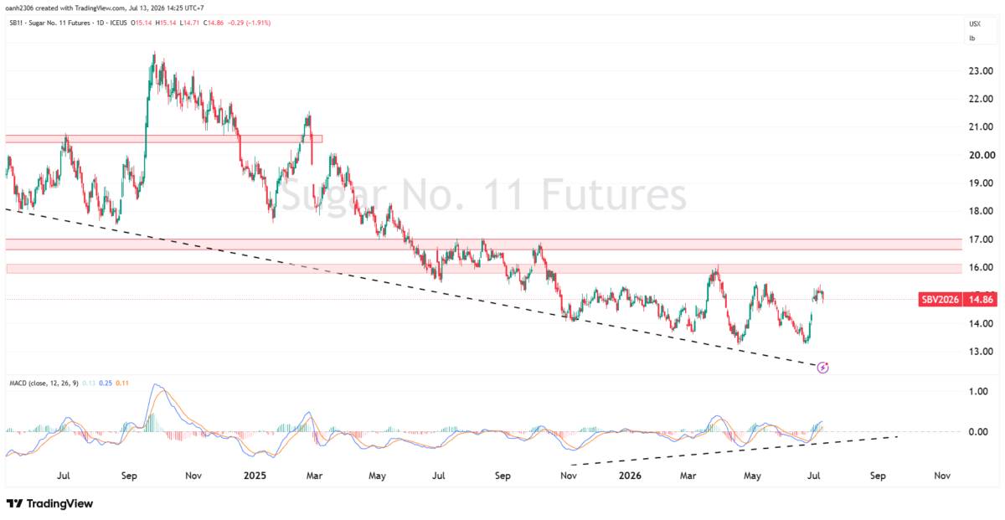The height and width of the screenshot is (520, 1005).
Task: Select the pale red zone near 16.00
Action: click(484, 269)
